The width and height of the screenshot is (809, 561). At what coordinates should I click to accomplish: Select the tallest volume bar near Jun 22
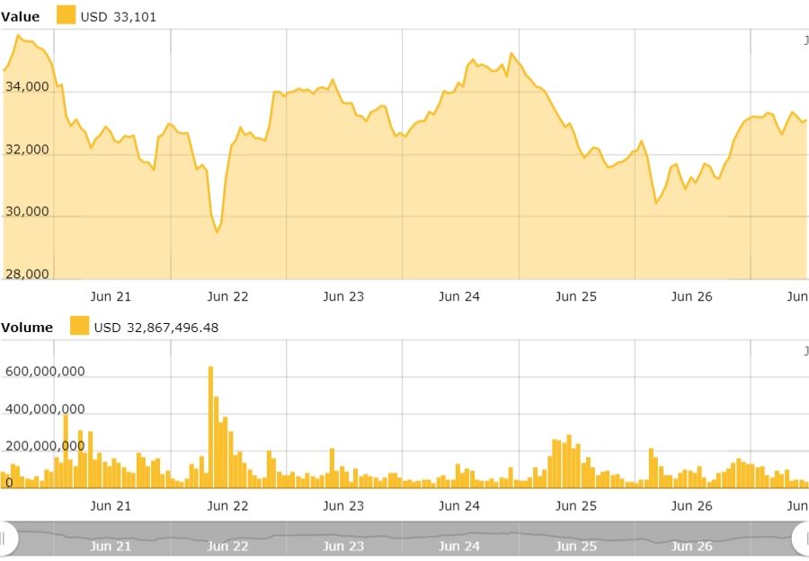click(x=210, y=427)
